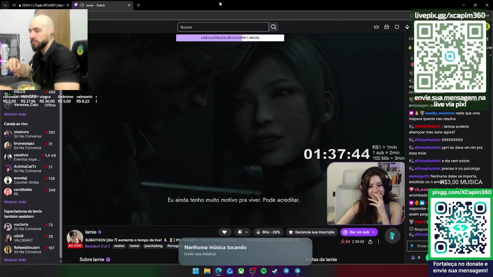Click in the Buscar search field
This screenshot has height=277, width=493.
pyautogui.click(x=223, y=27)
